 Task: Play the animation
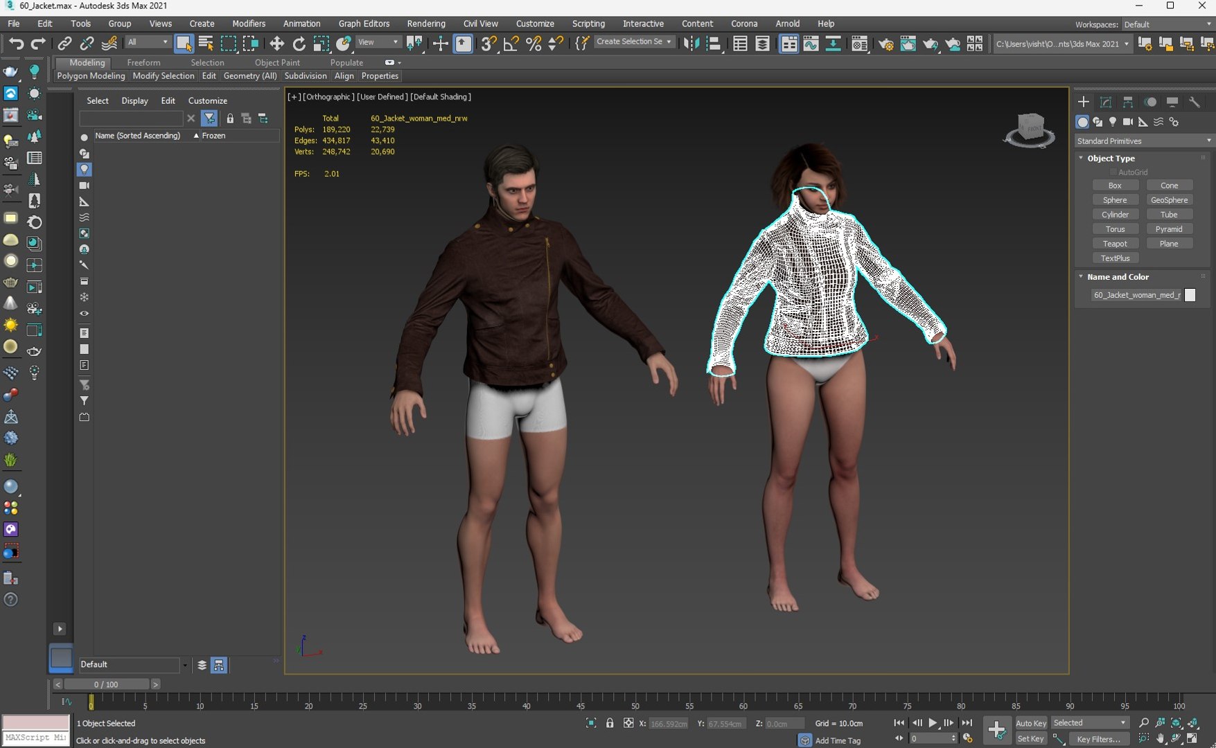933,723
